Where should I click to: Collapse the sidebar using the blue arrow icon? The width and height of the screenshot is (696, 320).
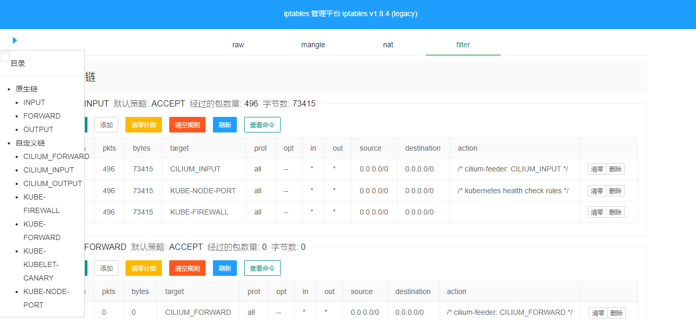15,40
